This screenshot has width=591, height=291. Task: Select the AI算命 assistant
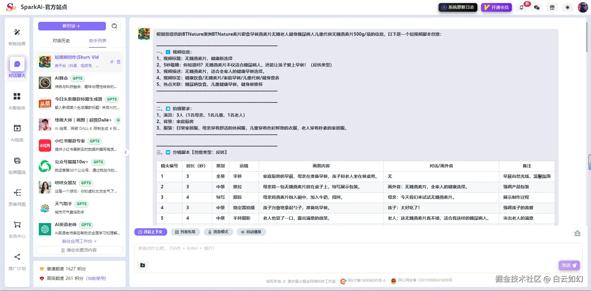(79, 83)
